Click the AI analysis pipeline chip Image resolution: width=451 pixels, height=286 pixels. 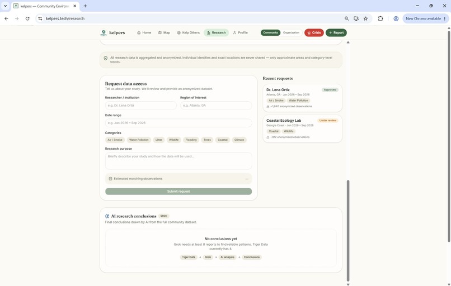pos(227,258)
